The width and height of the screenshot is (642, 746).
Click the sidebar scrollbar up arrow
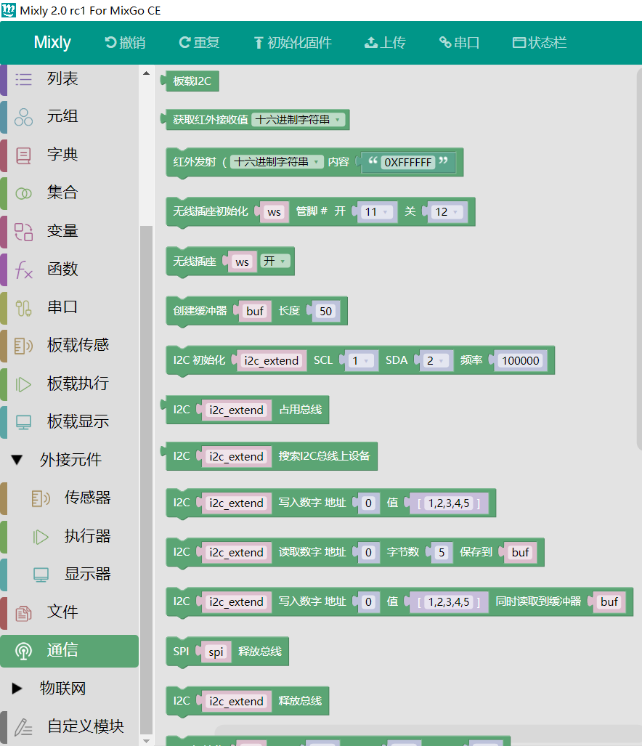pos(147,73)
